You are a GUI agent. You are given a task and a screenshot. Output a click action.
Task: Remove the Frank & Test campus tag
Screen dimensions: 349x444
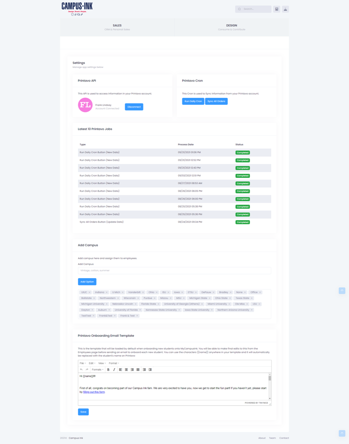pos(137,316)
